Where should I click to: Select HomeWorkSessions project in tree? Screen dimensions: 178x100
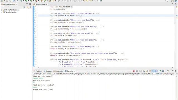[x=12, y=10]
